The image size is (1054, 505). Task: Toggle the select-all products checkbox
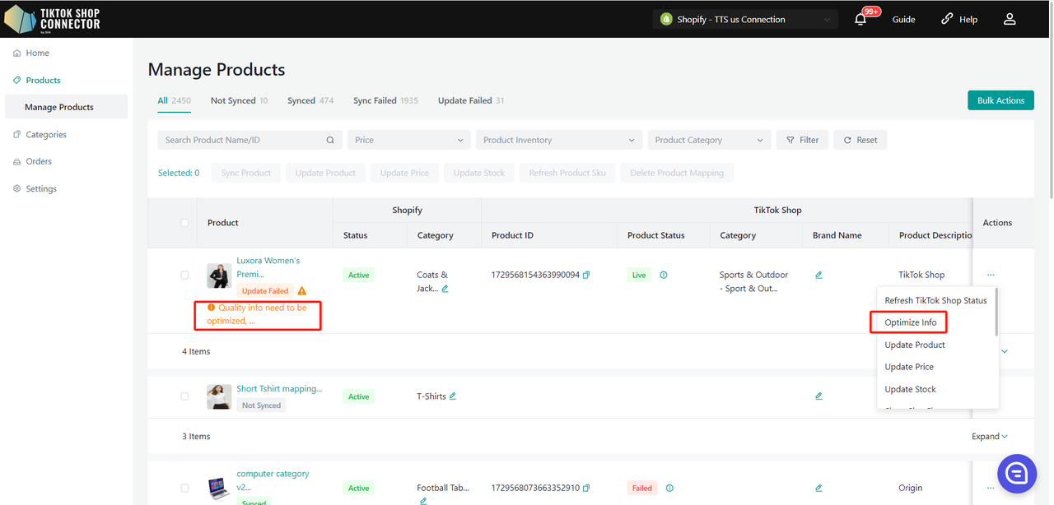pos(184,223)
